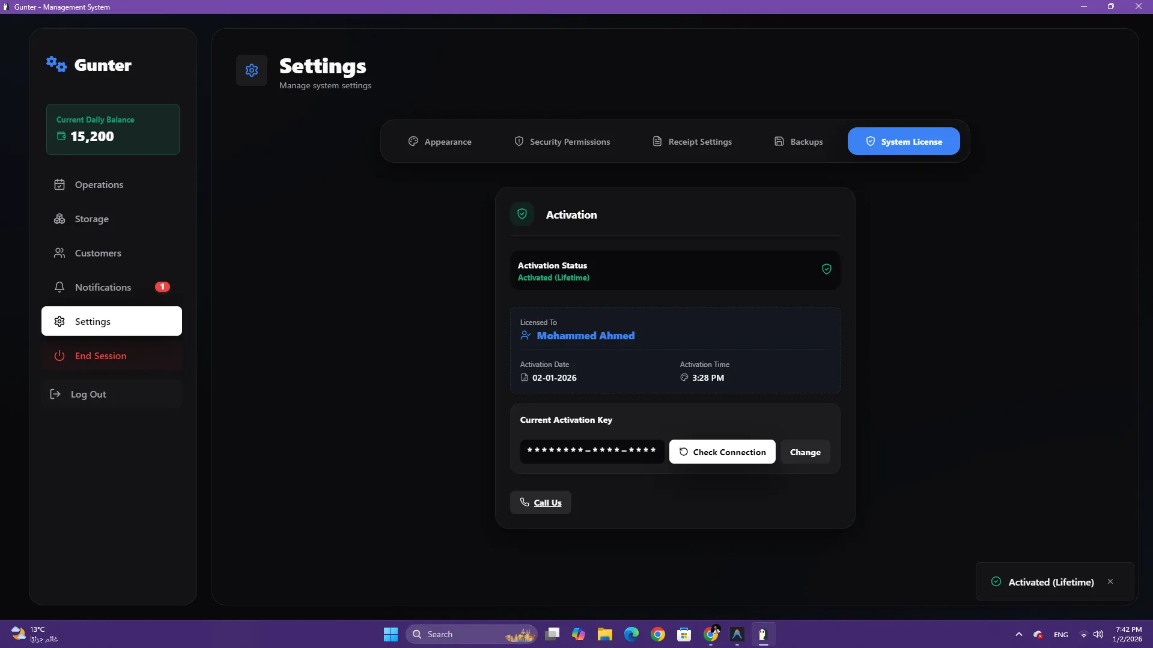Click the Activation Time clock icon
This screenshot has height=648, width=1153.
(x=684, y=377)
